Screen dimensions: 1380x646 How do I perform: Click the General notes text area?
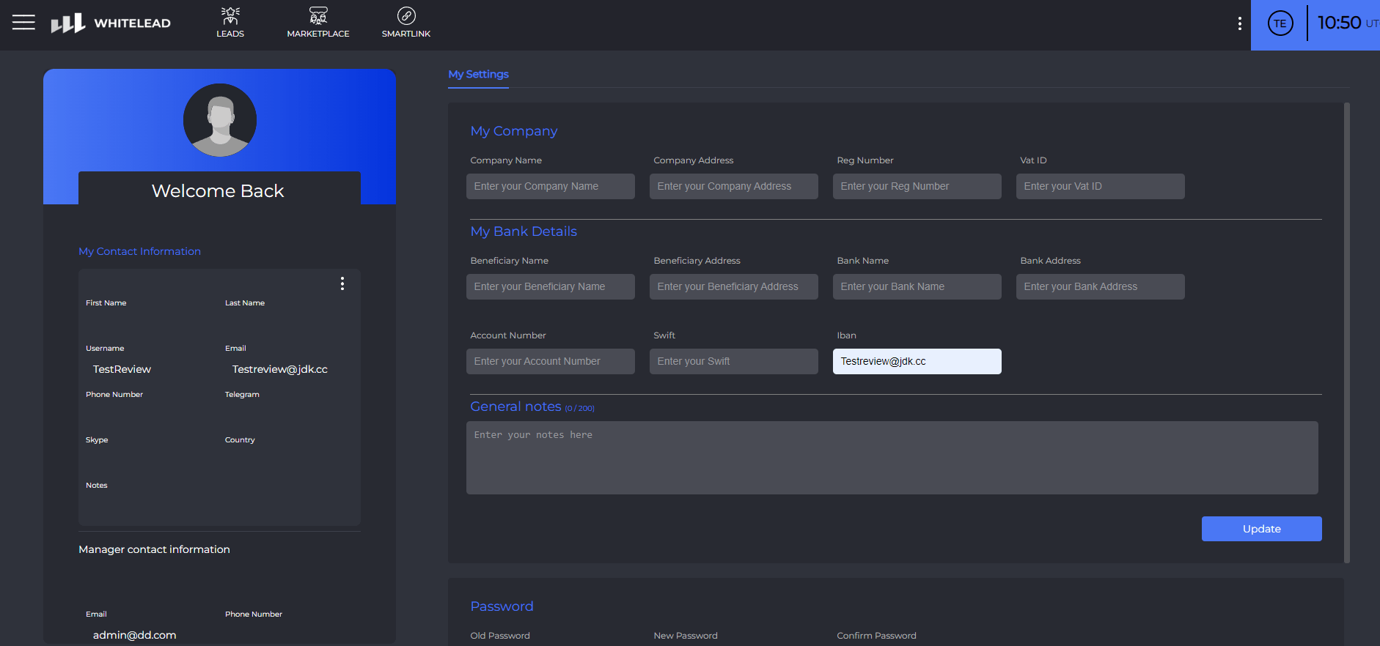click(892, 458)
